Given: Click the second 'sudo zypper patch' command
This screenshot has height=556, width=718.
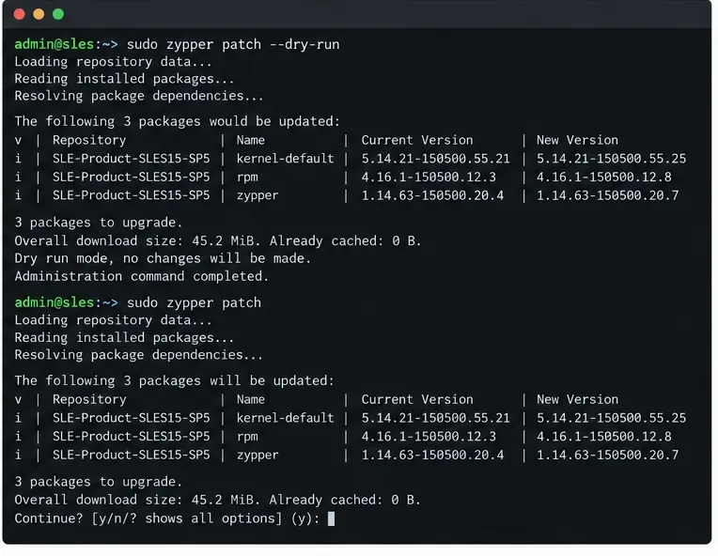Looking at the screenshot, I should click(x=195, y=303).
